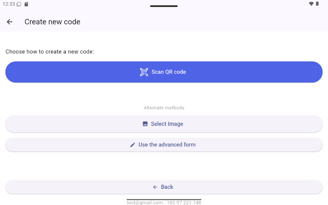This screenshot has width=328, height=205.
Task: Click the Back button label at the bottom
Action: (x=167, y=187)
